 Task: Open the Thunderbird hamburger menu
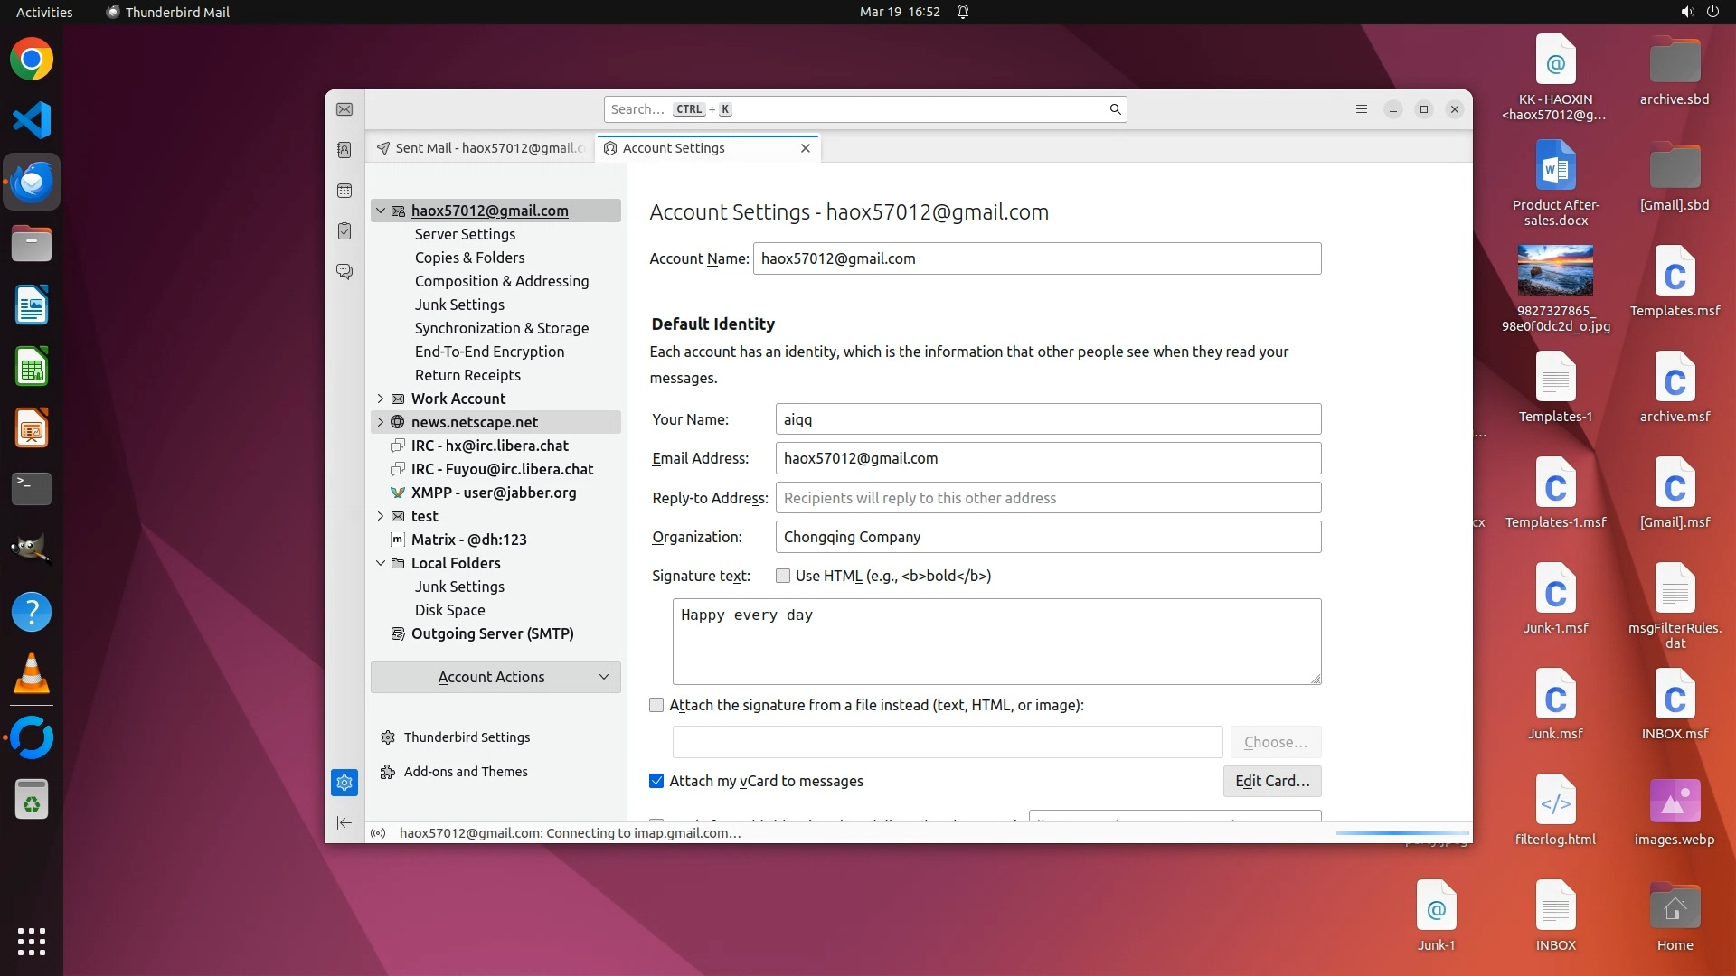tap(1362, 109)
